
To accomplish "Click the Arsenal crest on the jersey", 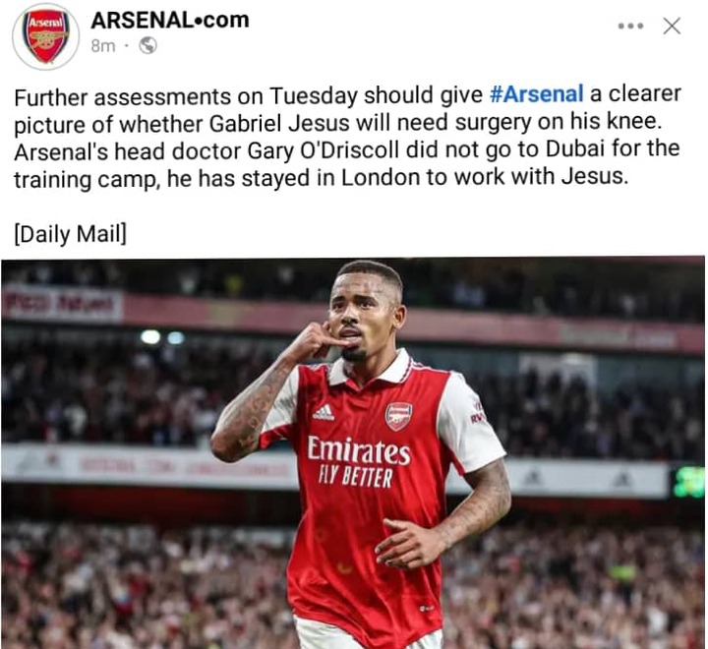I will tap(398, 416).
